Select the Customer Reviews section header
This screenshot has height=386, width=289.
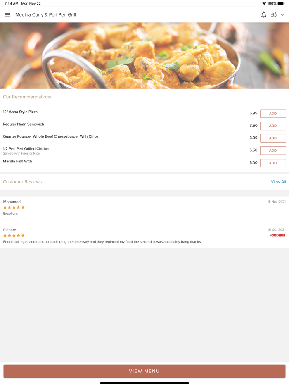tap(22, 181)
